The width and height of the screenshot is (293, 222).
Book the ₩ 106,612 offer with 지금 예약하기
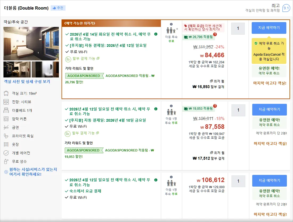tap(270, 180)
